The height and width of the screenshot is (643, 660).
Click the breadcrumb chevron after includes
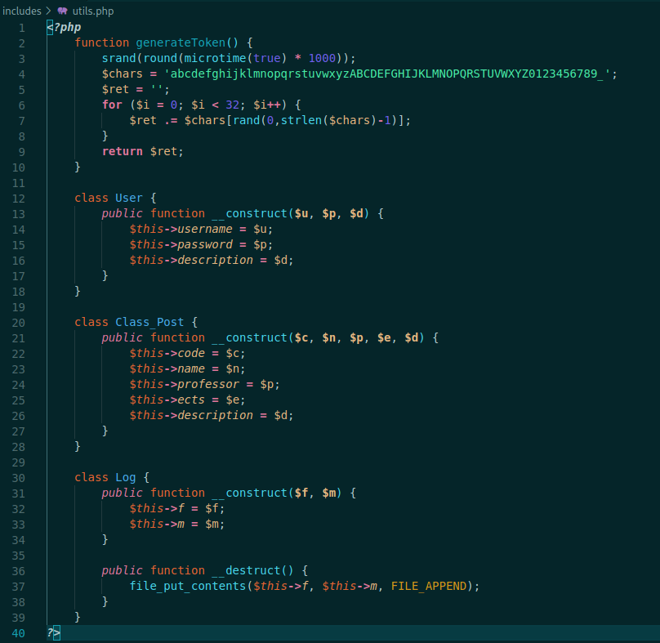point(49,11)
